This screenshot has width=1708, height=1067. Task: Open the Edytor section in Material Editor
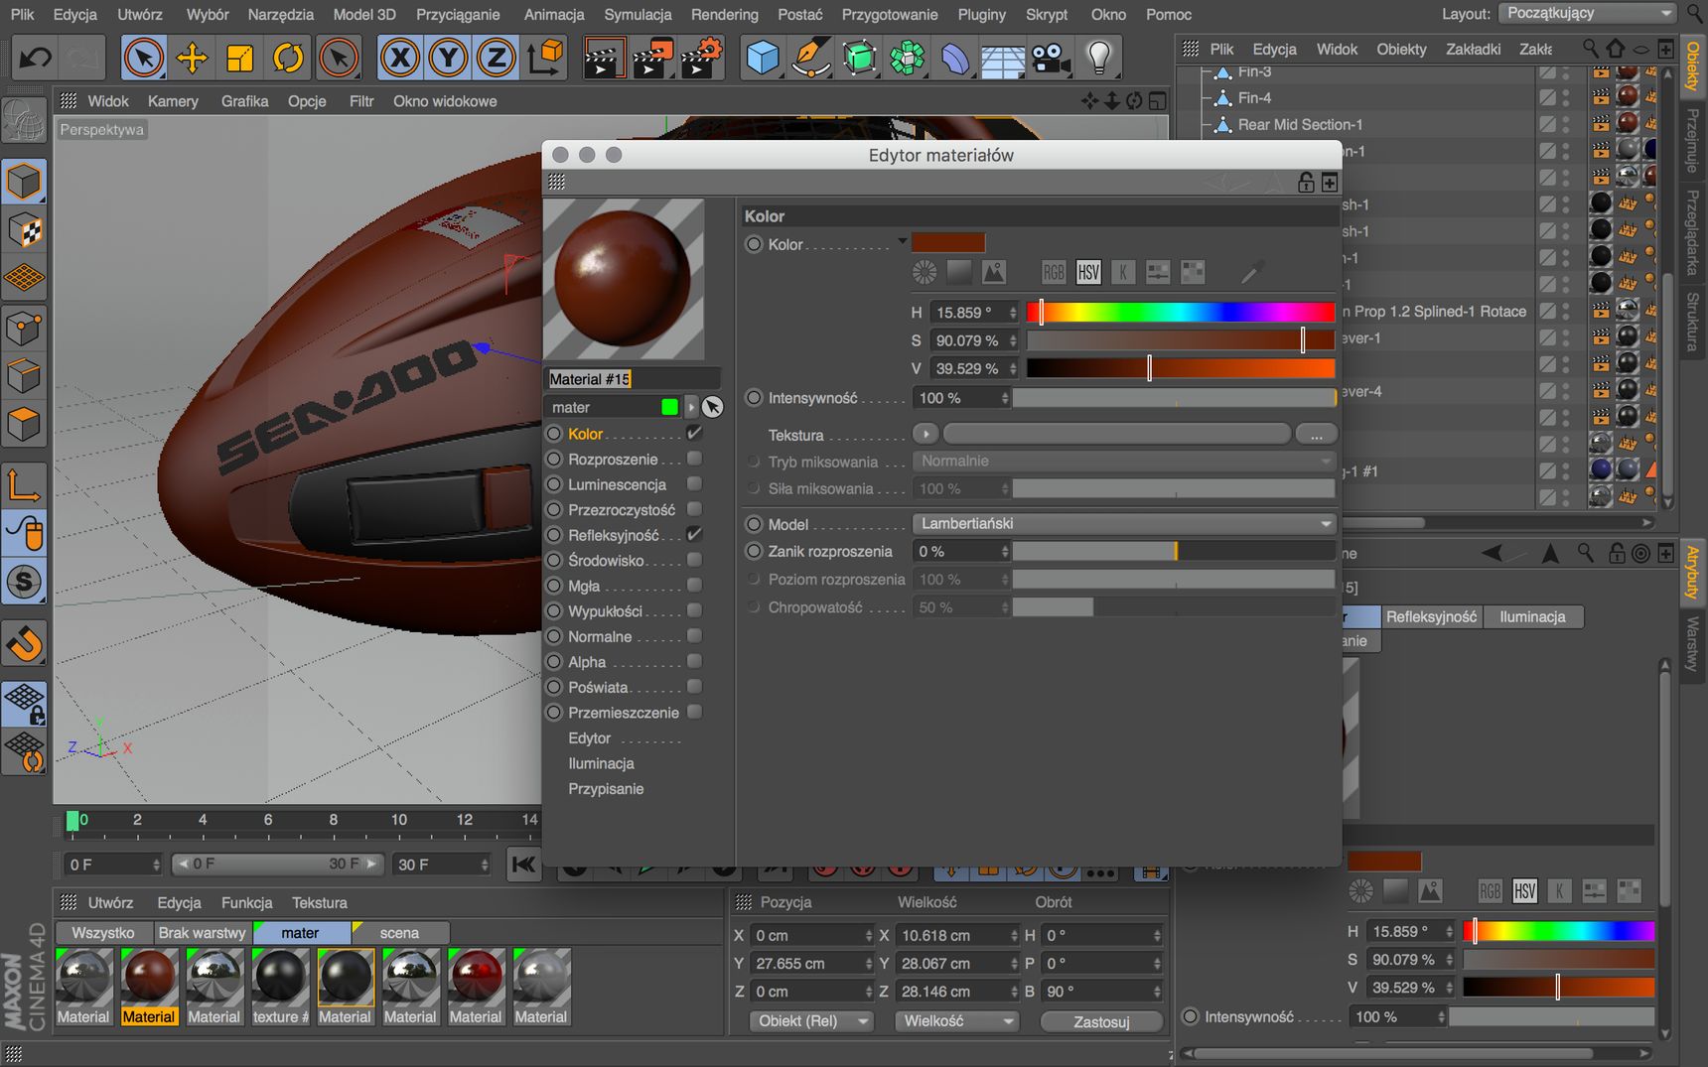[590, 737]
